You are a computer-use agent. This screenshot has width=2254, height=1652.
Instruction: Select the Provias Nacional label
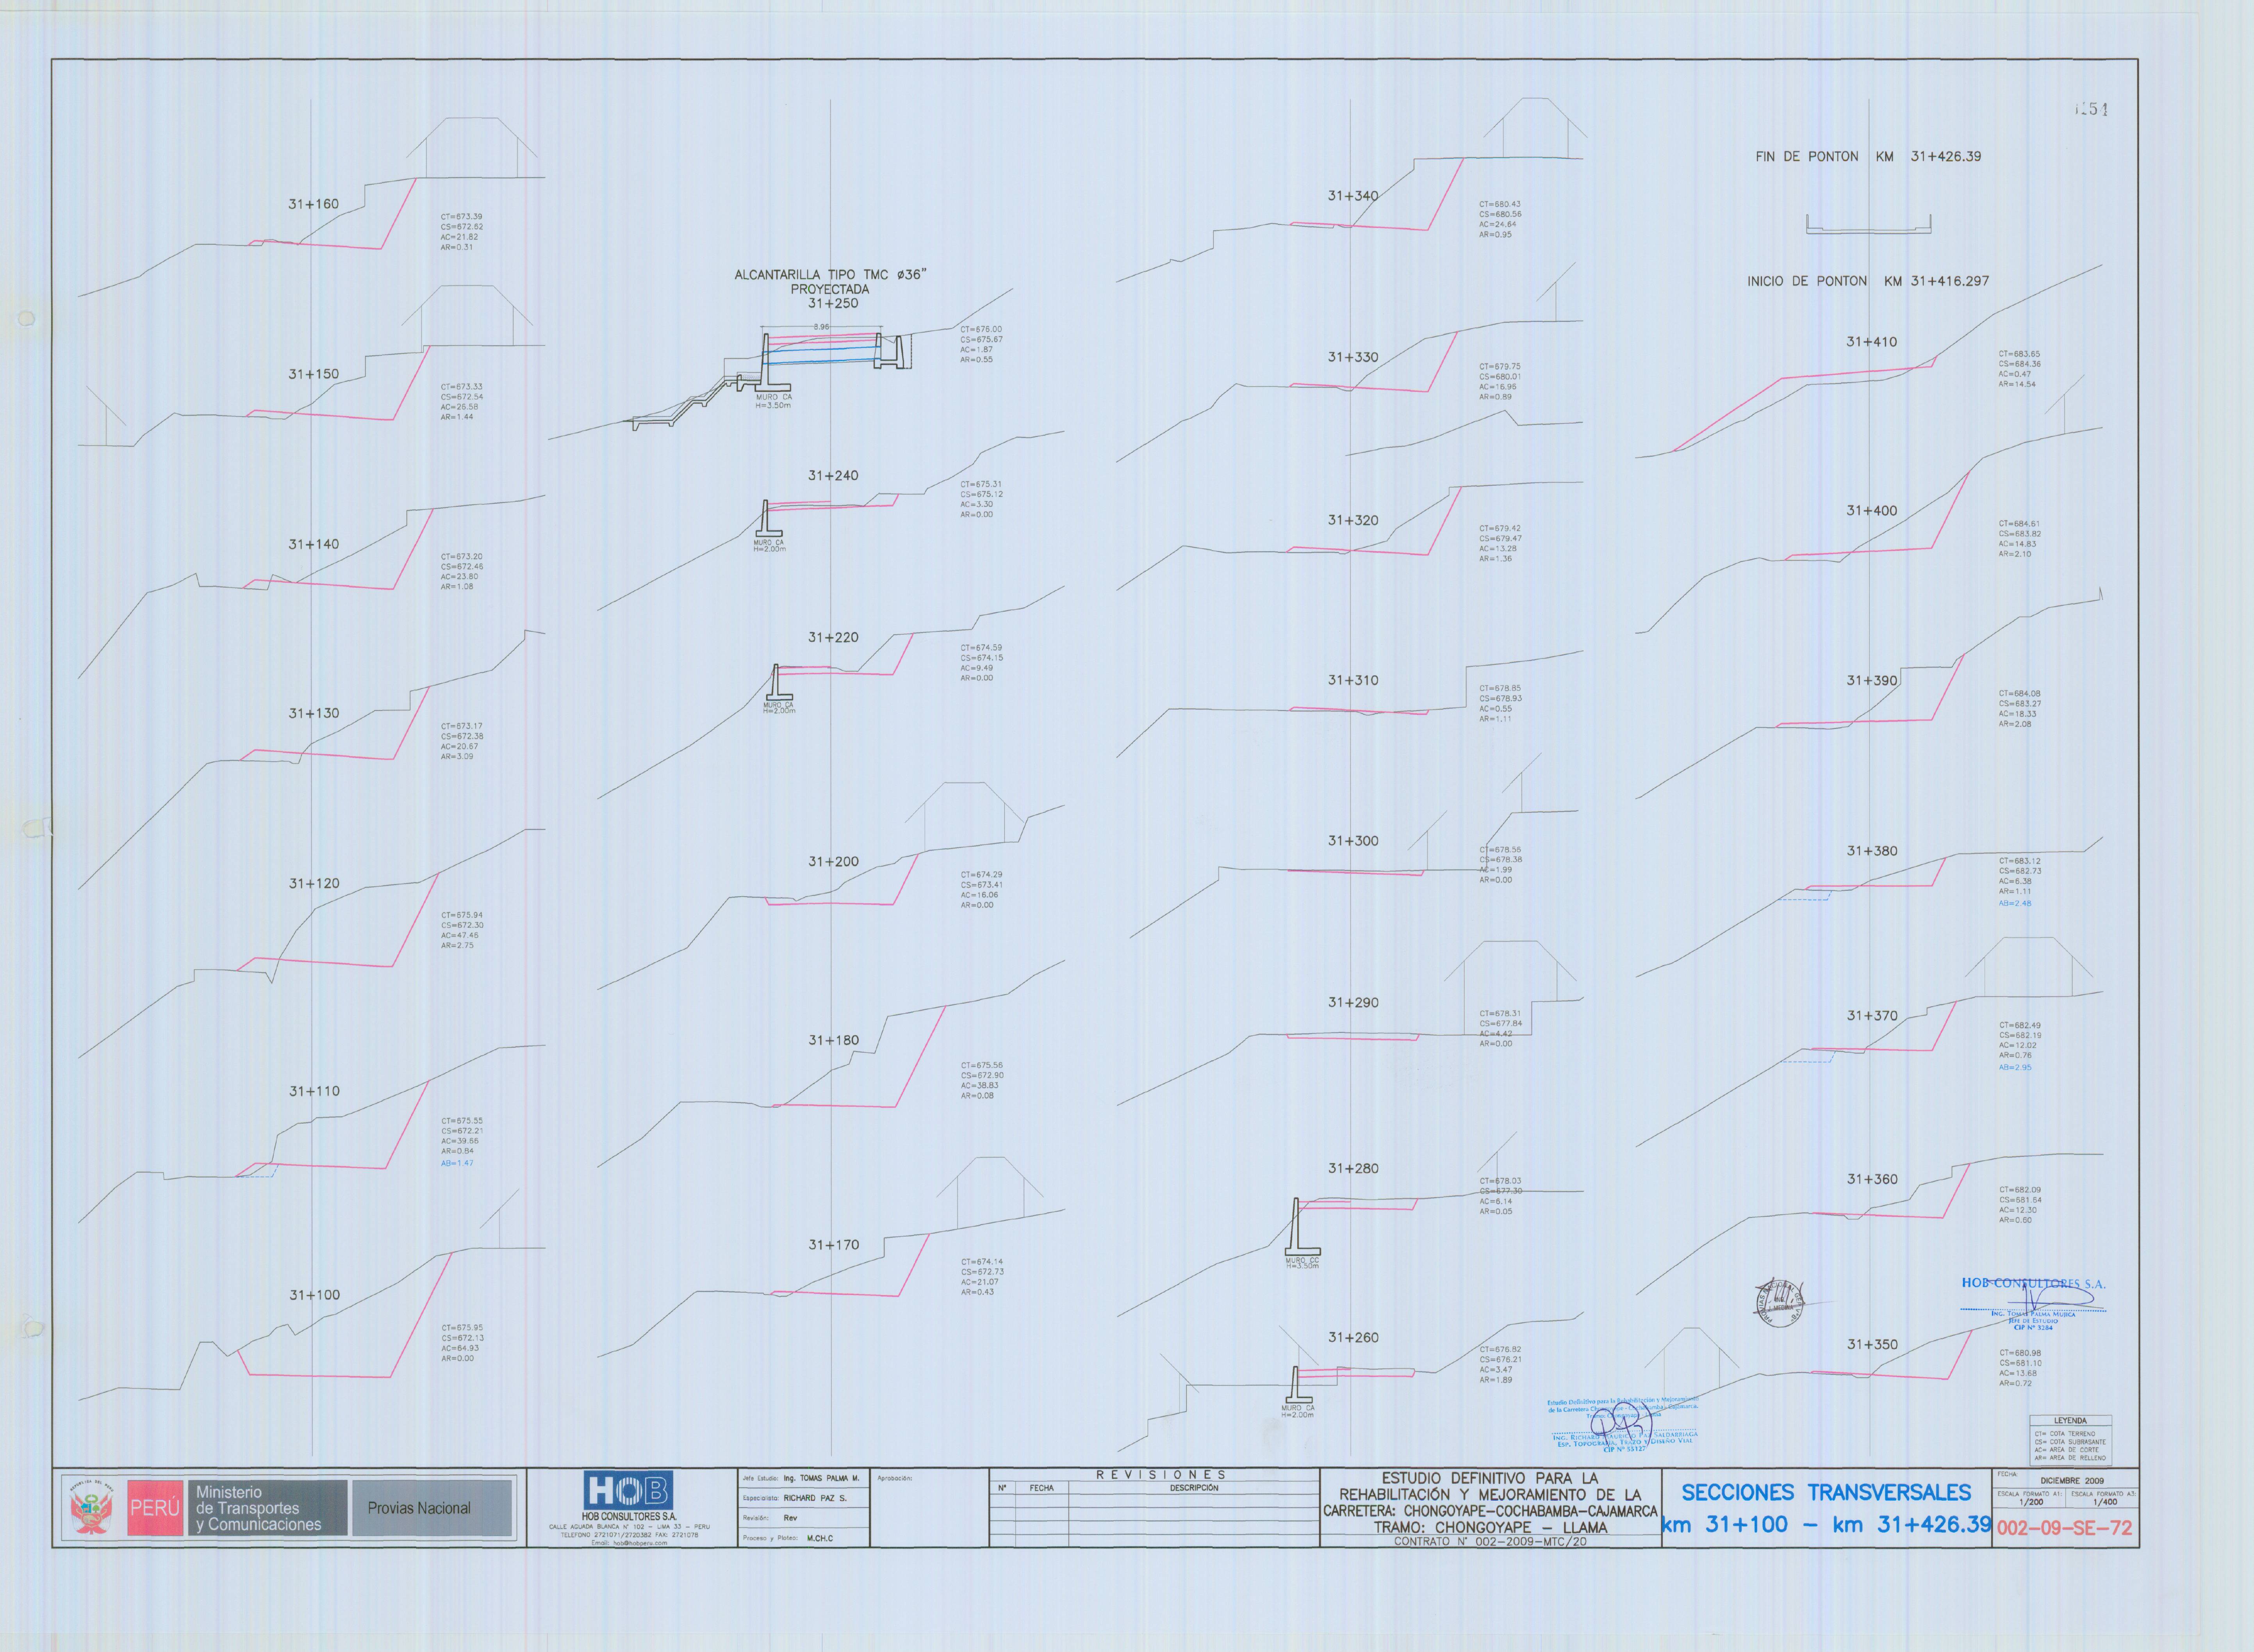pyautogui.click(x=418, y=1508)
